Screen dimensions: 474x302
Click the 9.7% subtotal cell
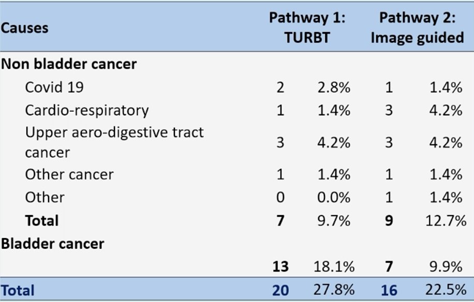(x=334, y=221)
